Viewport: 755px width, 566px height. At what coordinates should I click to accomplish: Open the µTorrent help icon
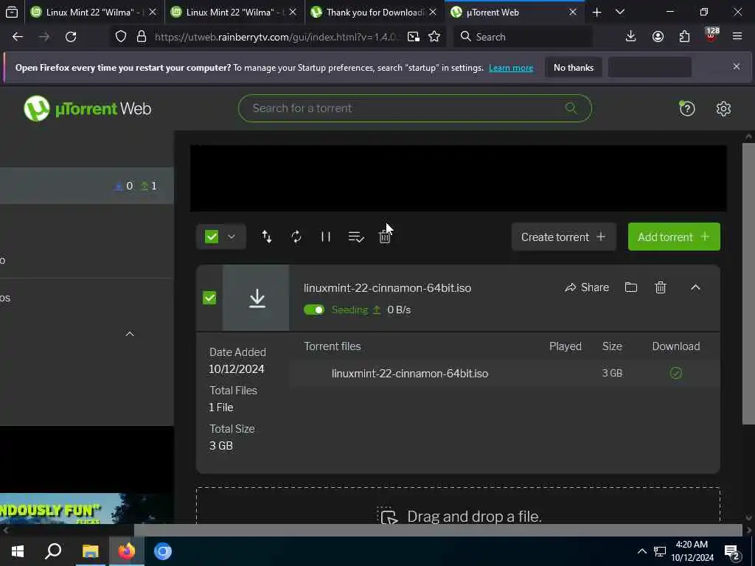tap(687, 109)
